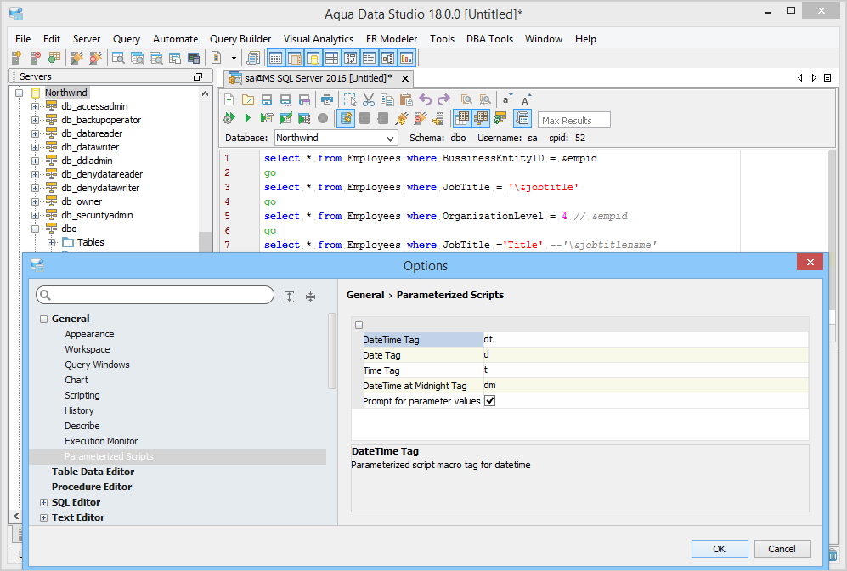Click the Connect plug icon in main toolbar
The height and width of the screenshot is (571, 847).
77,57
